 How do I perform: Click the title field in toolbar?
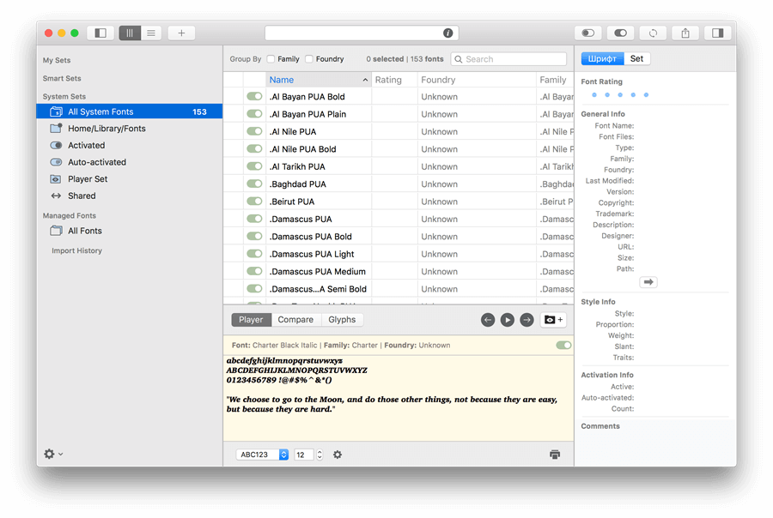(x=362, y=33)
